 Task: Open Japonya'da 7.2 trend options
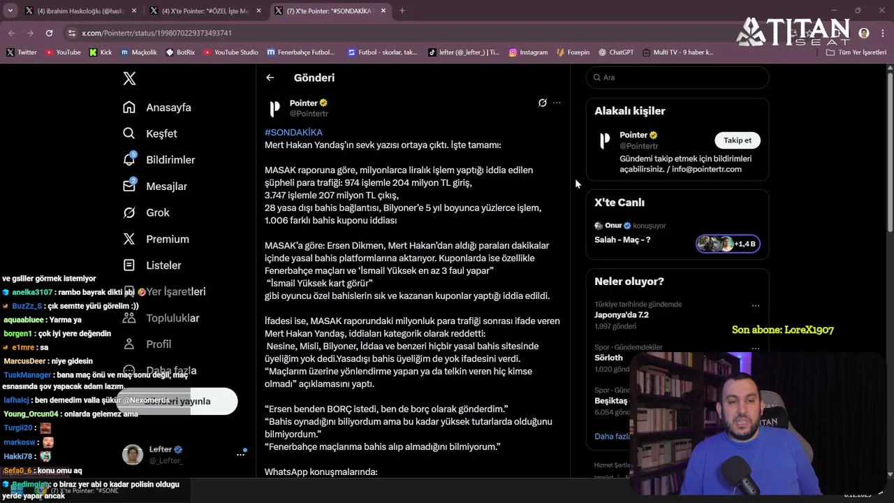755,305
